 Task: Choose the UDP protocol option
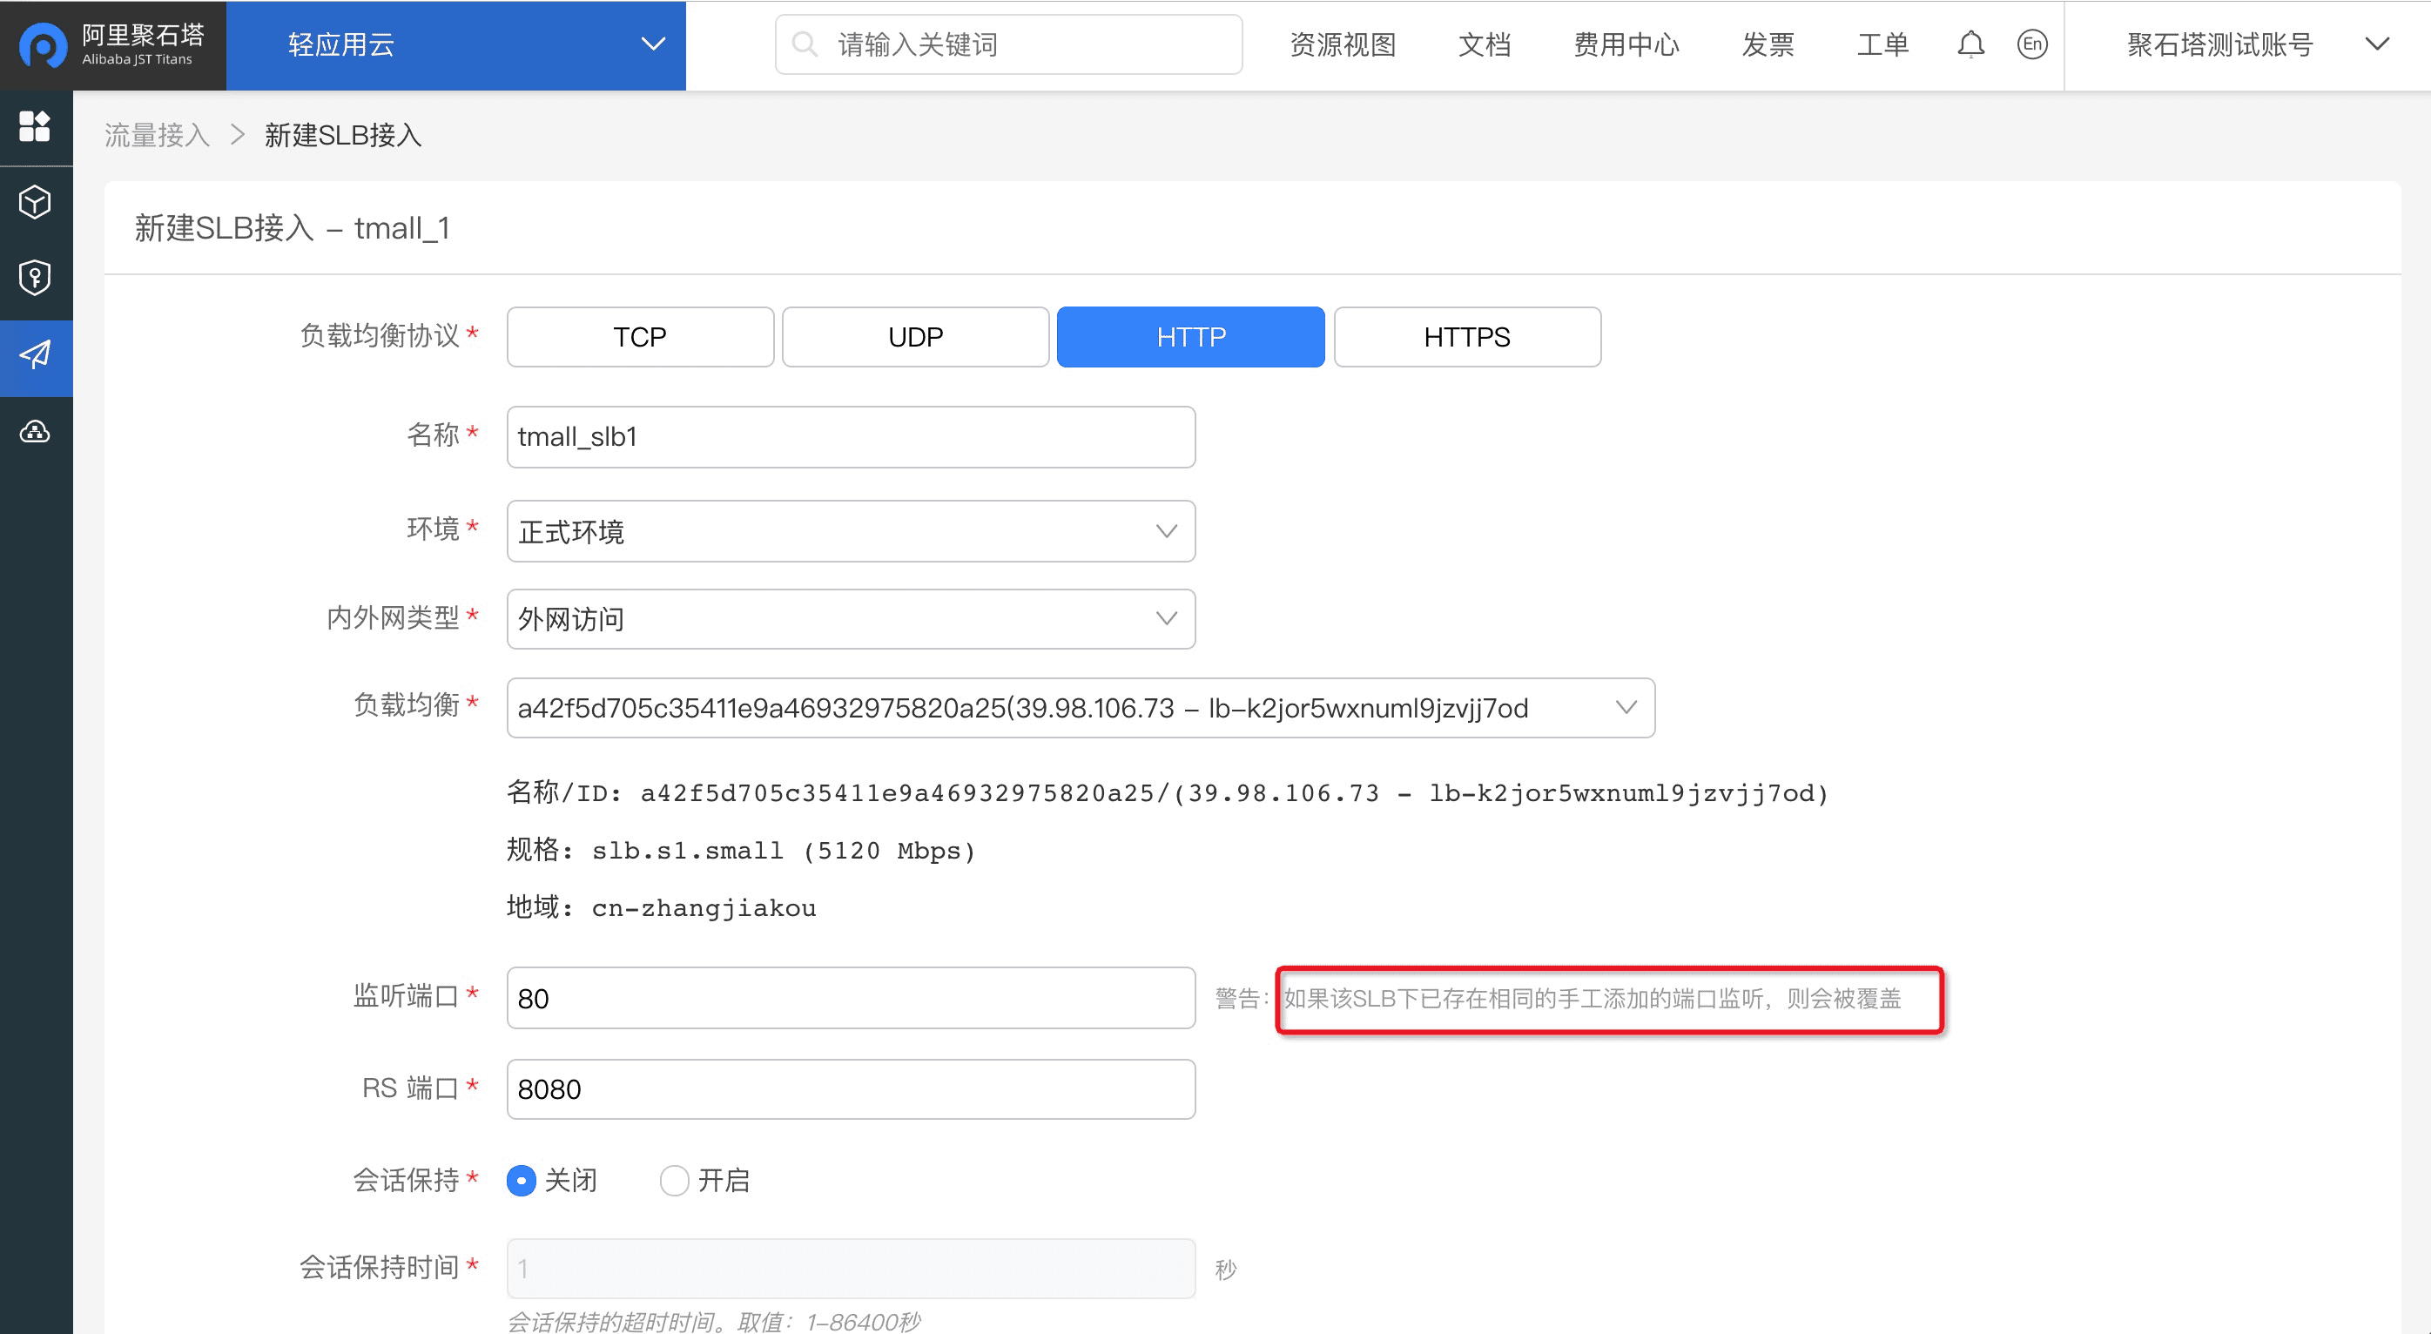click(x=915, y=337)
